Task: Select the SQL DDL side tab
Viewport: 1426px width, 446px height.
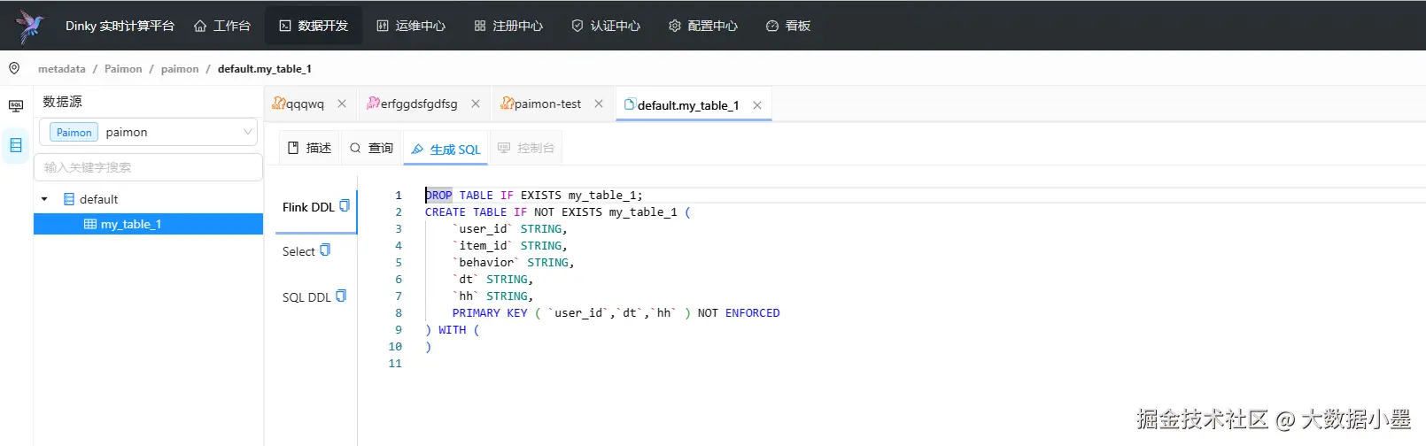Action: click(306, 297)
